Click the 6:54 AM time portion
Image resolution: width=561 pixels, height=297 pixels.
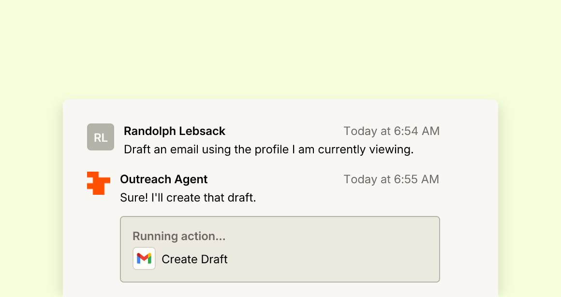tap(416, 131)
